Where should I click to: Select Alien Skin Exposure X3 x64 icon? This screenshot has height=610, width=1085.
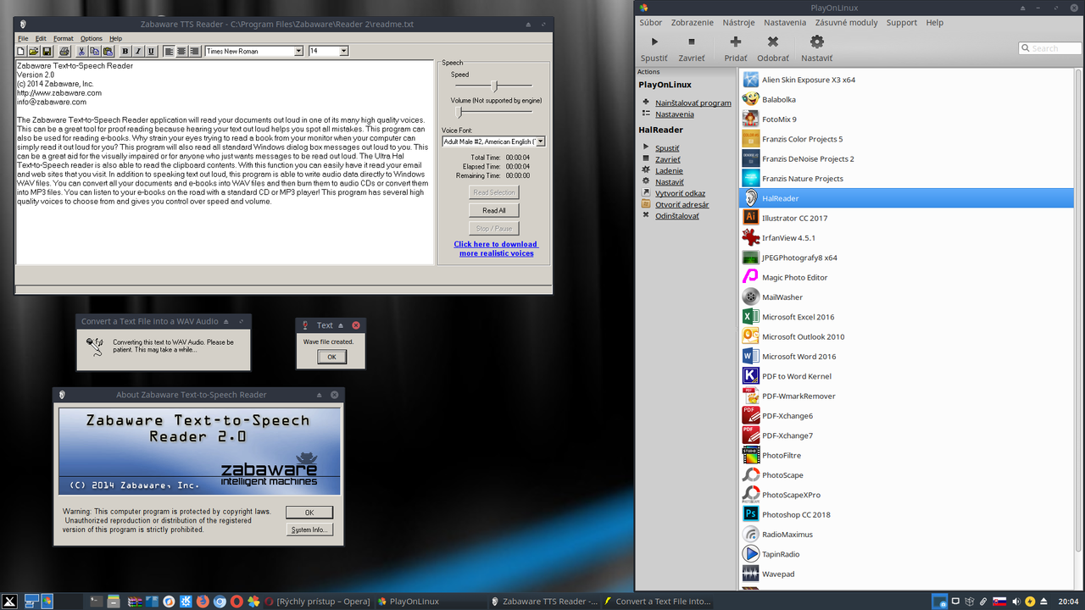click(x=750, y=80)
